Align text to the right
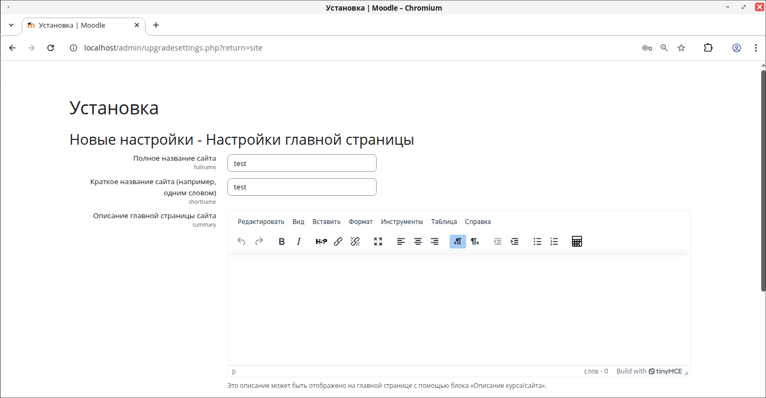 [x=435, y=242]
